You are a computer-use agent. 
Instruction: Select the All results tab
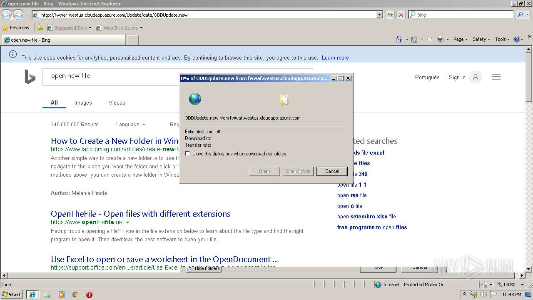tap(54, 102)
